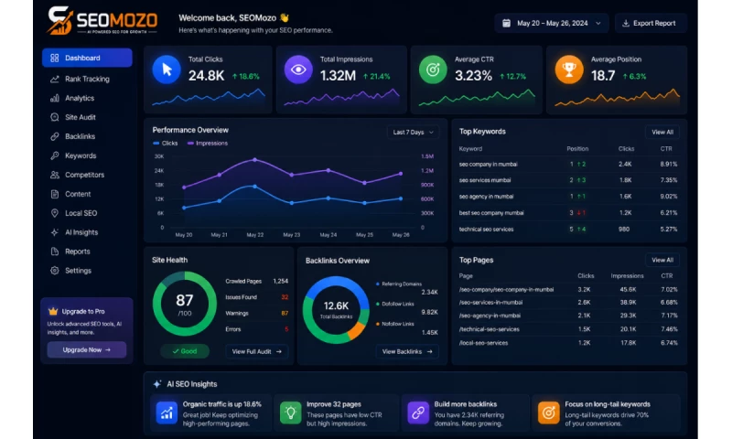Open Site Audit in sidebar
The image size is (732, 439).
[80, 117]
